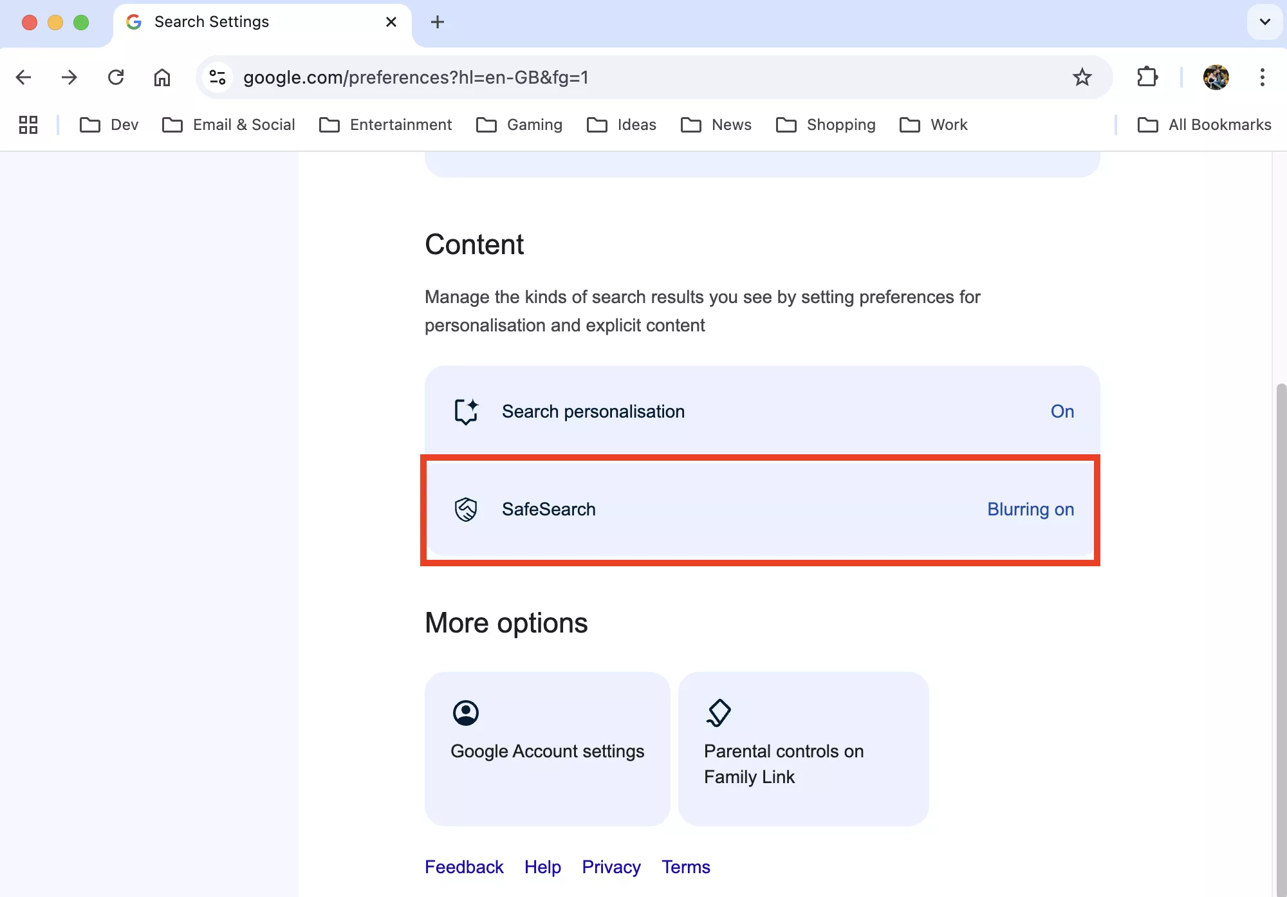This screenshot has height=897, width=1287.
Task: Expand the tab search dropdown chevron
Action: (1264, 22)
